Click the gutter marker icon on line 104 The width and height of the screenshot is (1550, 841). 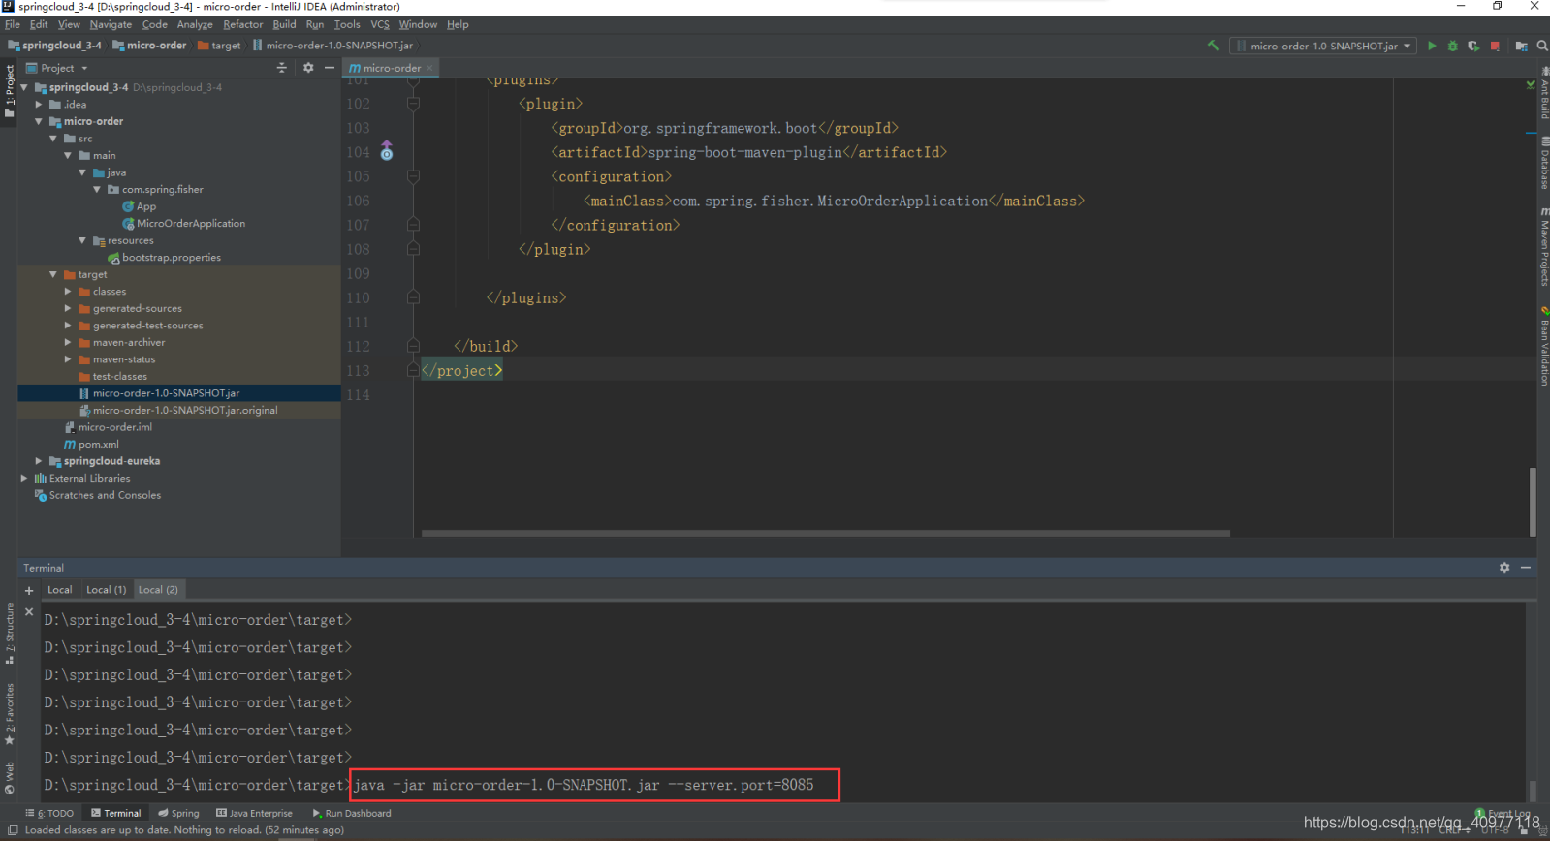click(x=387, y=151)
